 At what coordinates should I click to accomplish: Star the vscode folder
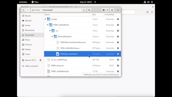click(x=118, y=19)
